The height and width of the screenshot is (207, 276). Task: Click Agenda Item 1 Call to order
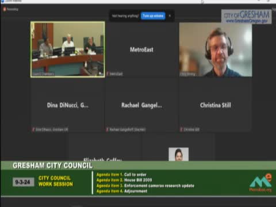[121, 175]
